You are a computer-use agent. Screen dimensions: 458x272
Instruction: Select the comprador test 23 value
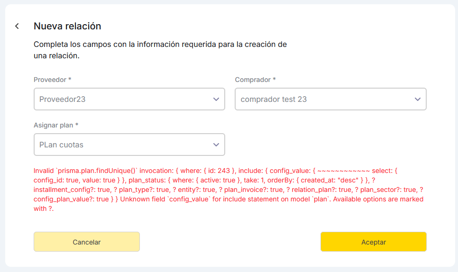click(274, 100)
